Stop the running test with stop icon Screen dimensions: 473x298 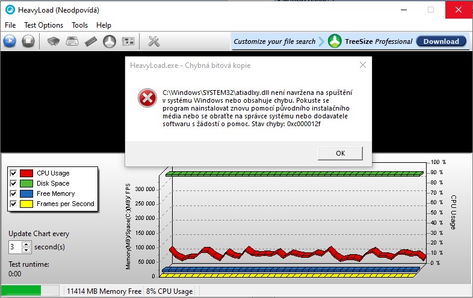pos(28,41)
